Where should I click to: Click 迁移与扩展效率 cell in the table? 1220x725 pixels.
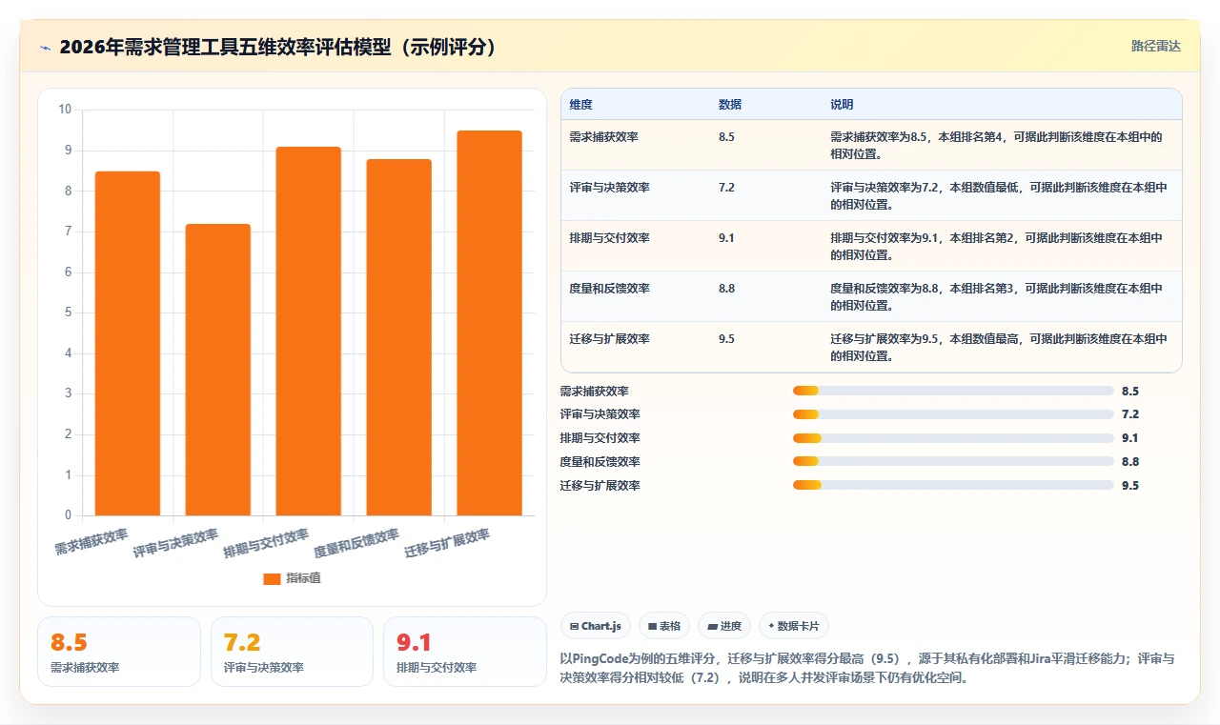pos(610,339)
